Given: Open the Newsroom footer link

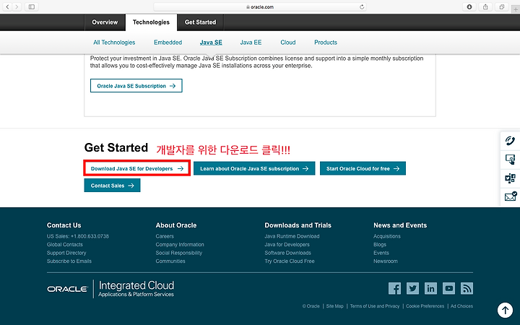Looking at the screenshot, I should 386,261.
